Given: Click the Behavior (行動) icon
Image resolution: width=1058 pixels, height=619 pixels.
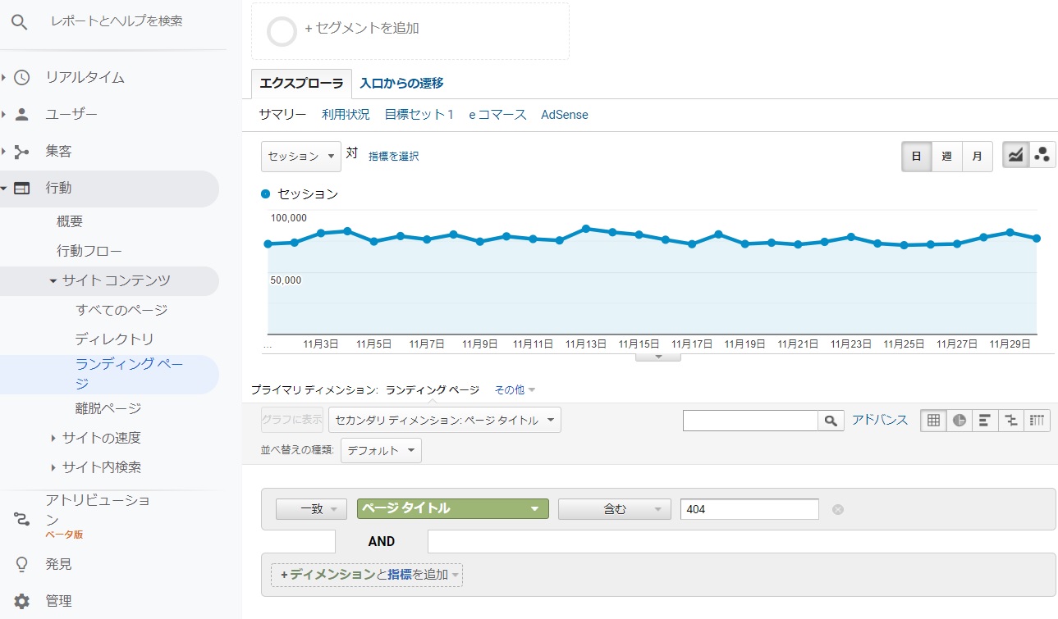Looking at the screenshot, I should click(x=22, y=189).
